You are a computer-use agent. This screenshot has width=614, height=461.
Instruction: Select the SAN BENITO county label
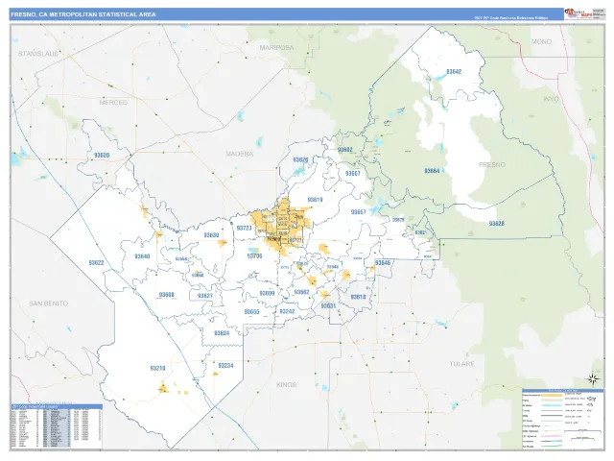point(49,303)
